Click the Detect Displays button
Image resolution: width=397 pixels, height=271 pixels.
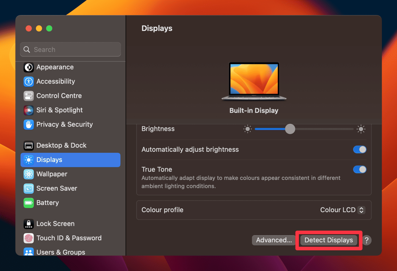329,240
